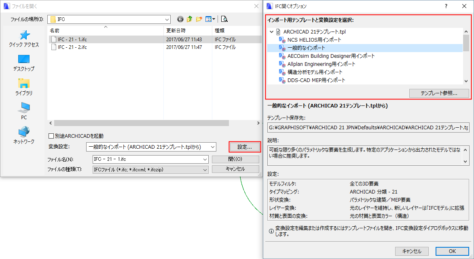
Task: Select the IFC - 21 - 2.ifc file name
Action: click(x=72, y=47)
